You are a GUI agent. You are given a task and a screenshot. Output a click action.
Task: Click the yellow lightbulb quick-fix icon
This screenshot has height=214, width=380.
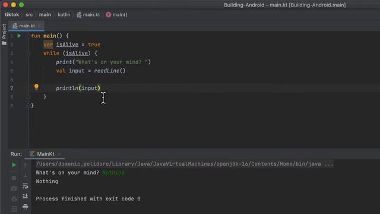[x=36, y=87]
